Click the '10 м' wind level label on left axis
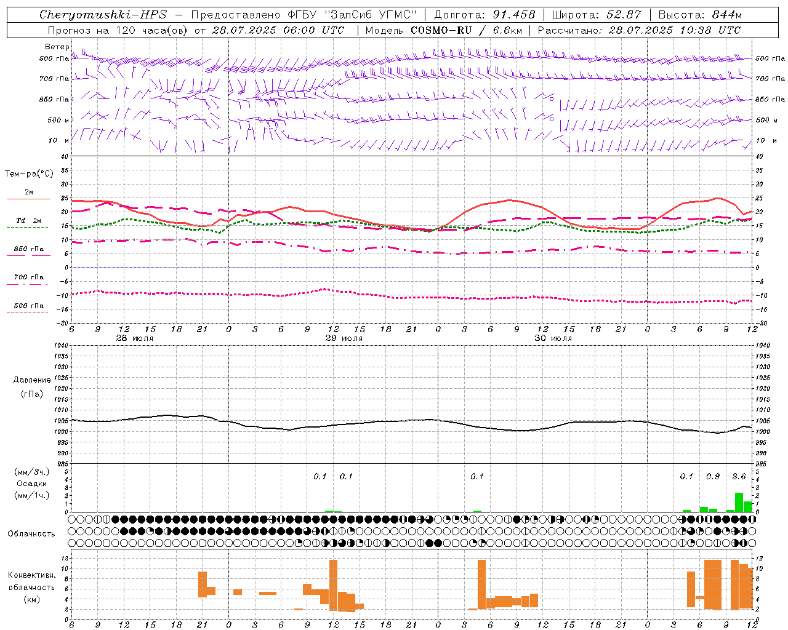788x630 pixels. (59, 141)
